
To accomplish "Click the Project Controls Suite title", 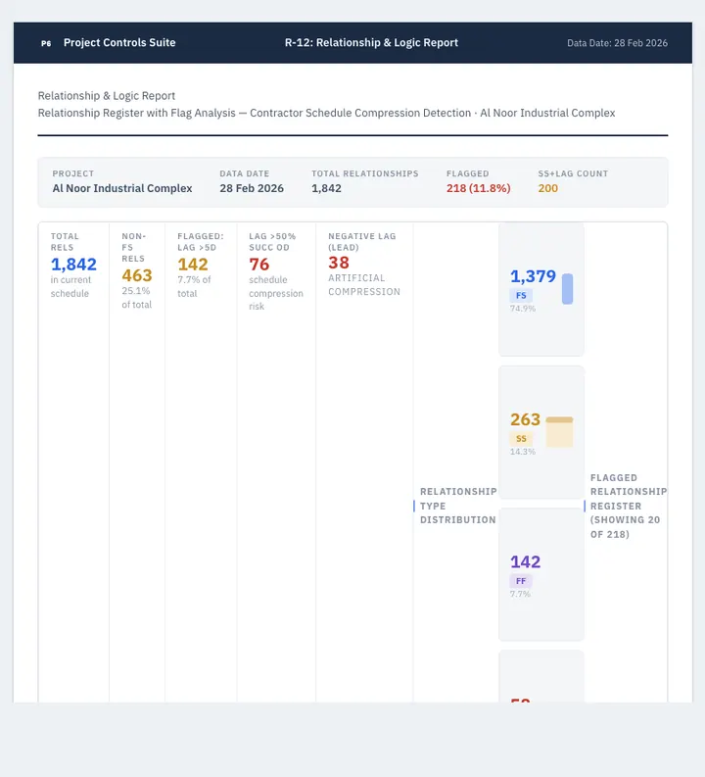I will 119,42.
